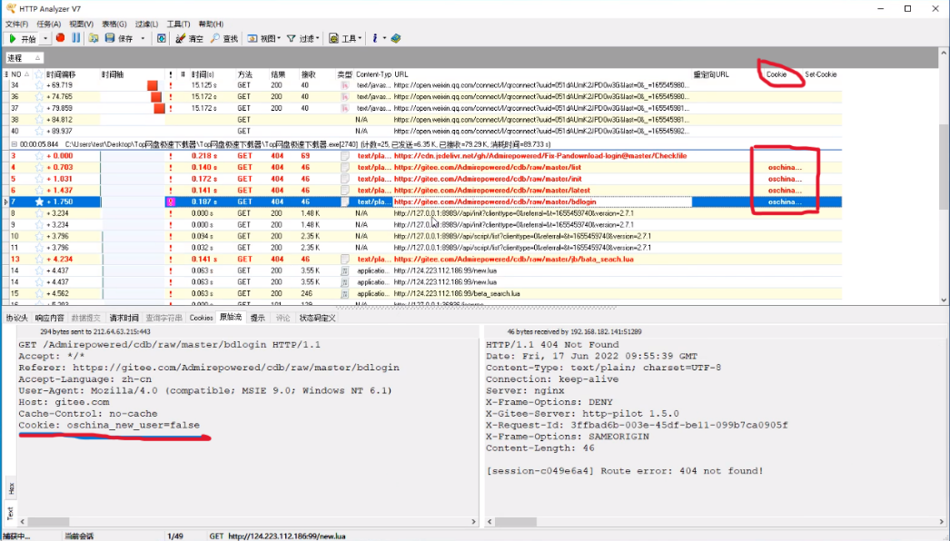Click the red stop recording icon

coord(60,37)
